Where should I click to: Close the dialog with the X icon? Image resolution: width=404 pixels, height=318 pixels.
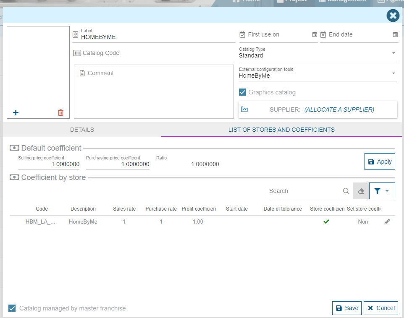[x=393, y=16]
